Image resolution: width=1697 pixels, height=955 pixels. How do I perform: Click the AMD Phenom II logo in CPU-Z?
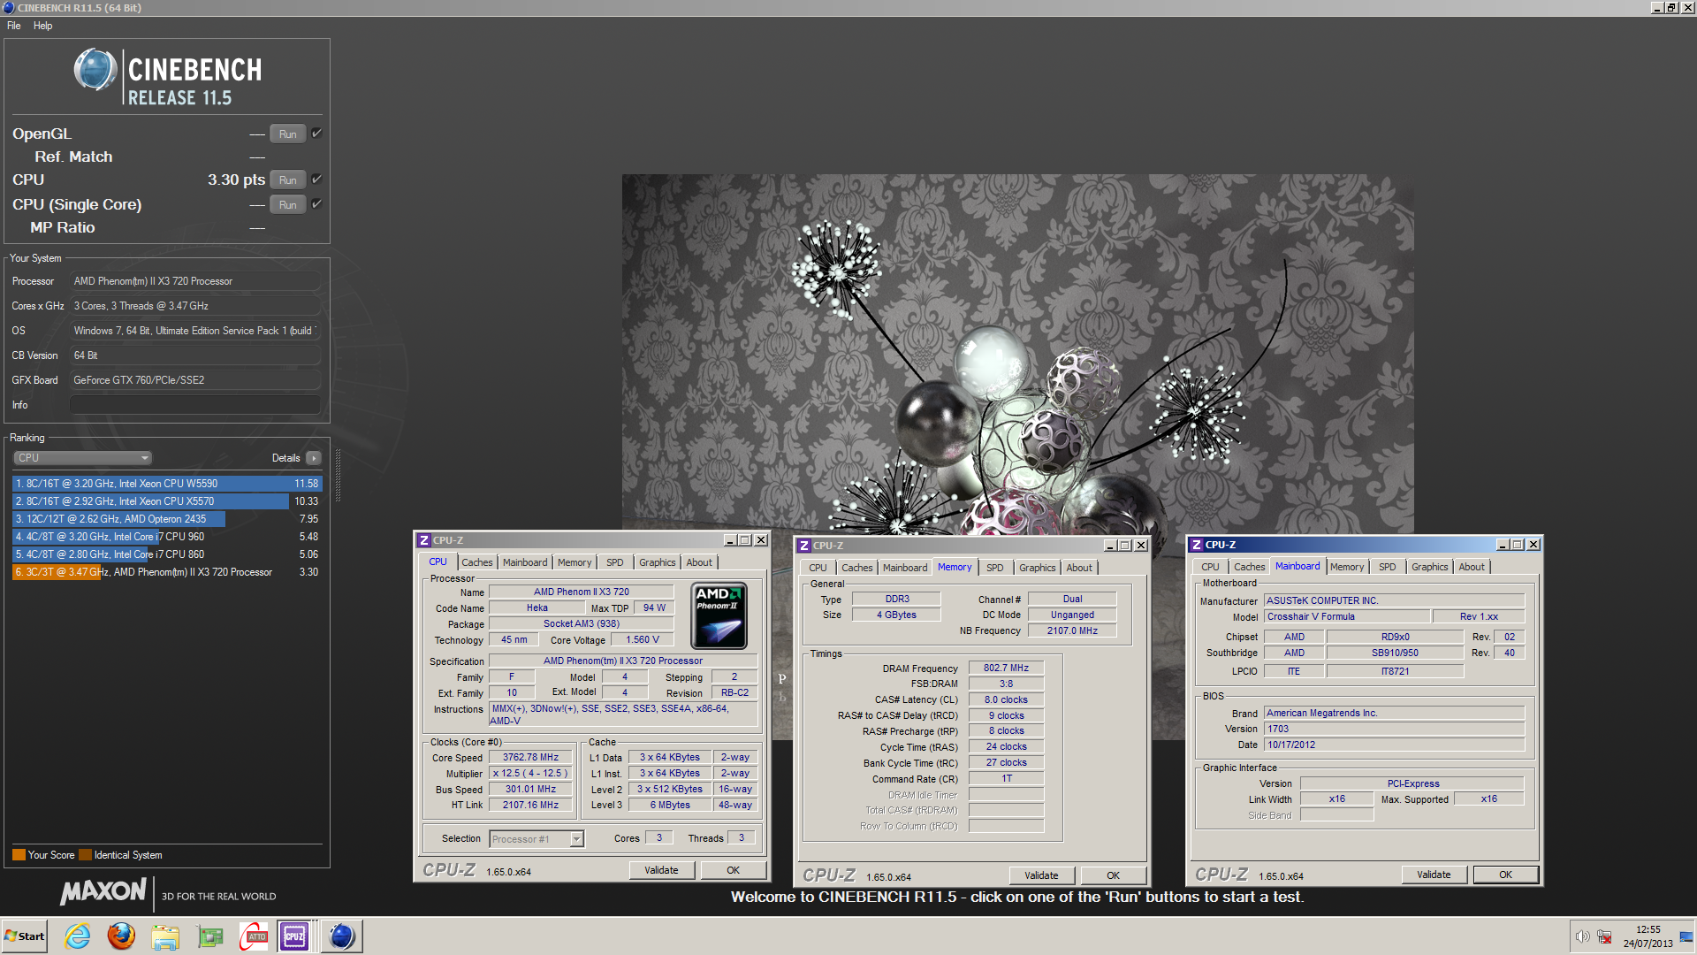click(x=719, y=616)
